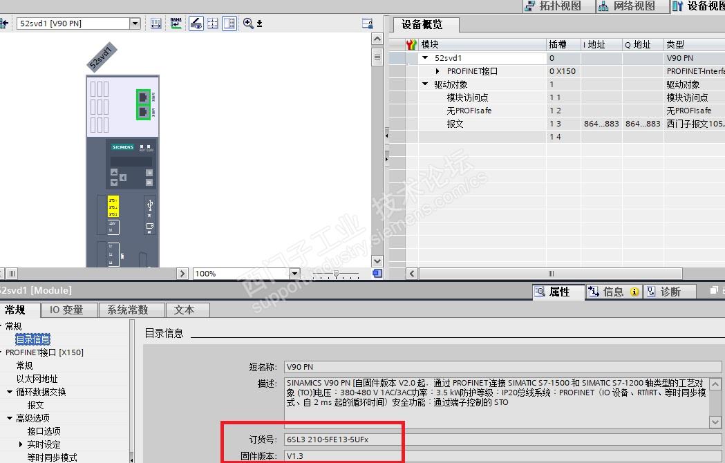
Task: Click the assign device NAME toolbar icon
Action: (x=176, y=23)
